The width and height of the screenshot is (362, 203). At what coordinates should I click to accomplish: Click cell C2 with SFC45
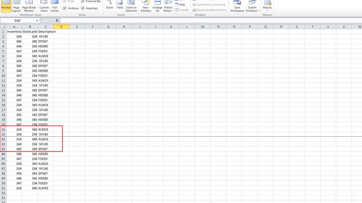[46, 37]
